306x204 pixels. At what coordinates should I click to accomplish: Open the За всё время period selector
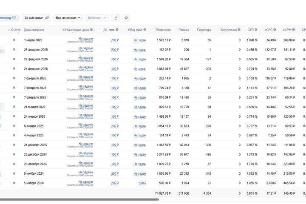tap(37, 18)
